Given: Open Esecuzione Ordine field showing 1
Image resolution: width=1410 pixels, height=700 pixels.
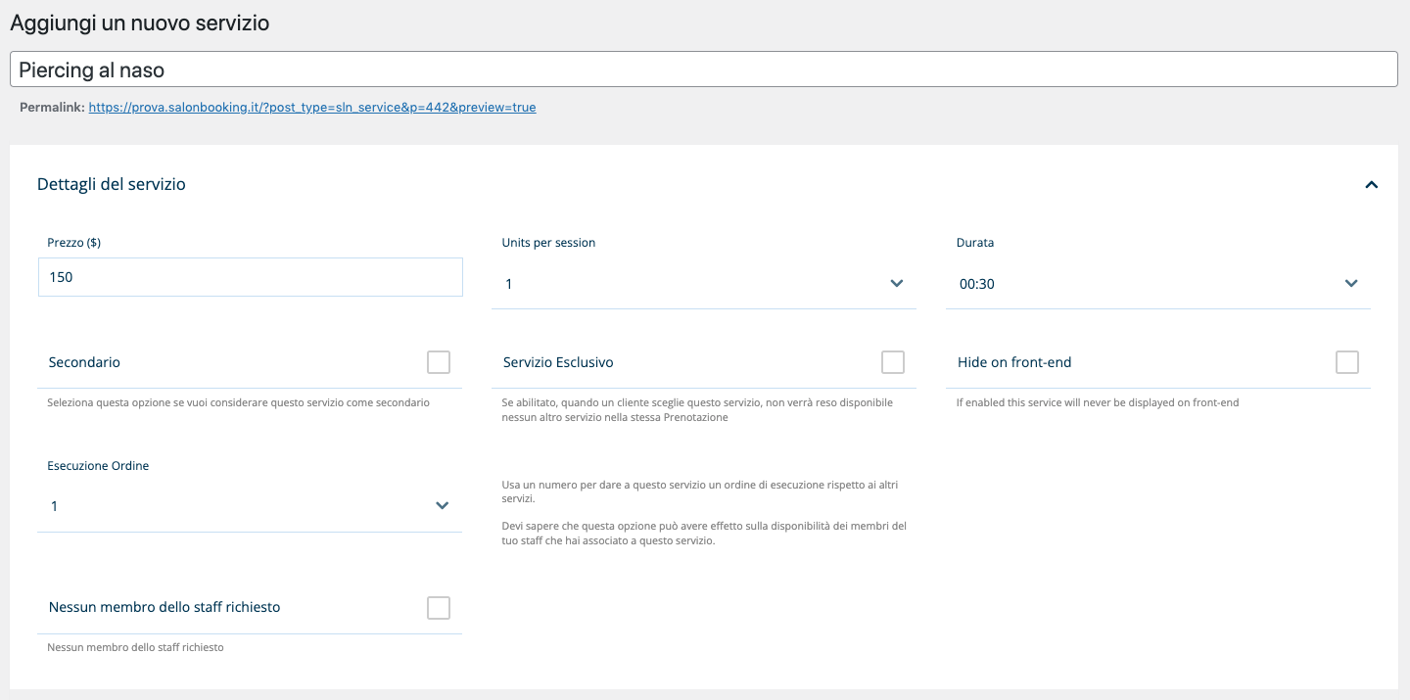Looking at the screenshot, I should pos(235,506).
